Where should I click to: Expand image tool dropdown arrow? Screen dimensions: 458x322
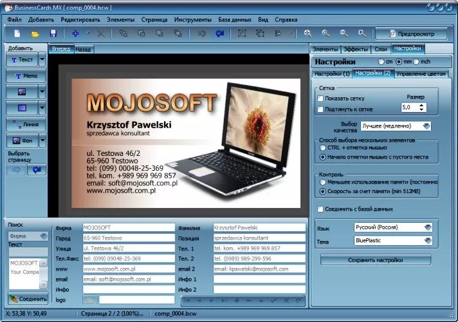click(42, 92)
